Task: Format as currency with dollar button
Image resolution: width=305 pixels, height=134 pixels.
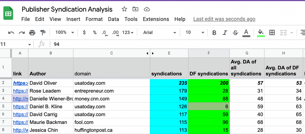Action: tap(84, 33)
